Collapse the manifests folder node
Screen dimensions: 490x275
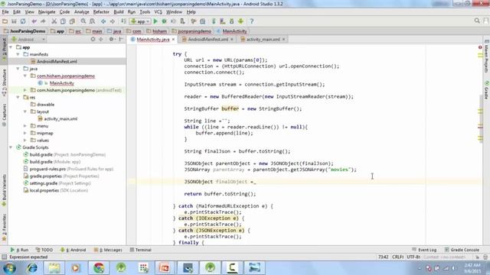[18, 54]
